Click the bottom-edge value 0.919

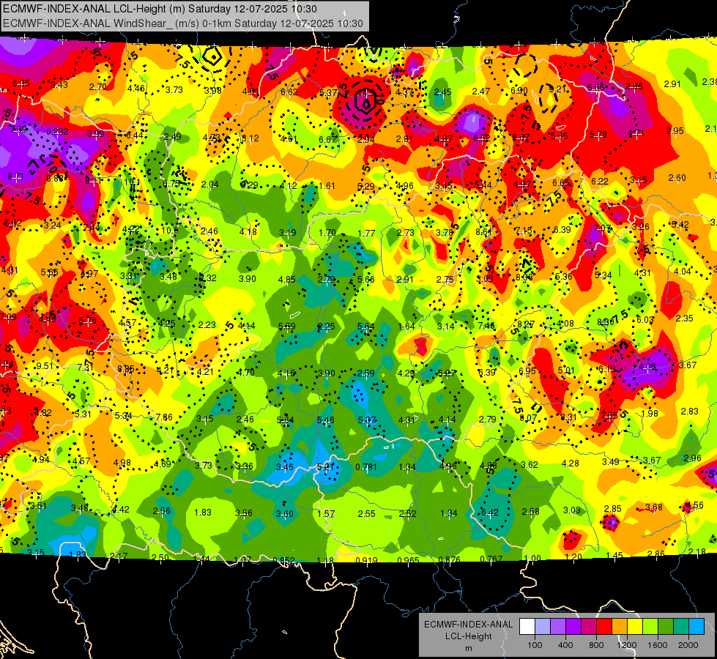[x=366, y=560]
